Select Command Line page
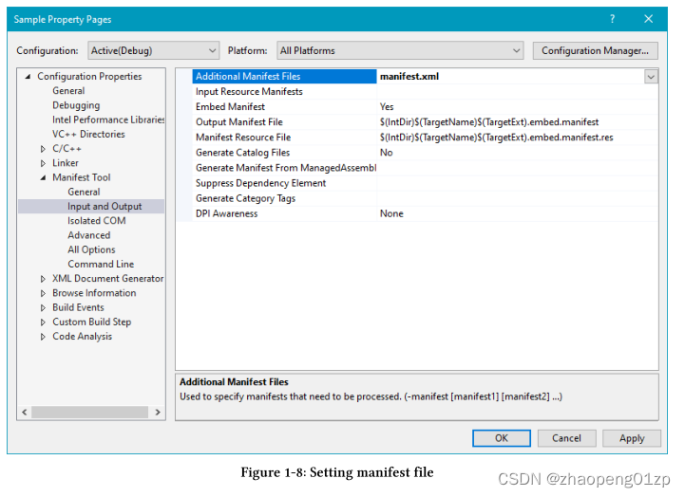The height and width of the screenshot is (497, 685). [101, 264]
